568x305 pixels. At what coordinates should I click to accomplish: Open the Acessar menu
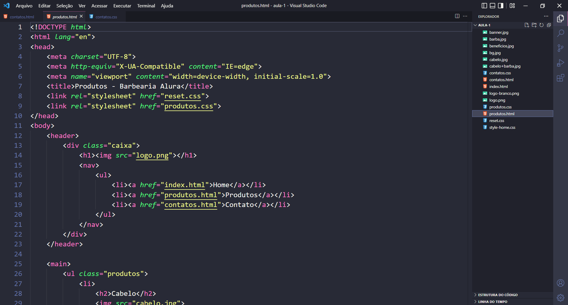(x=99, y=6)
